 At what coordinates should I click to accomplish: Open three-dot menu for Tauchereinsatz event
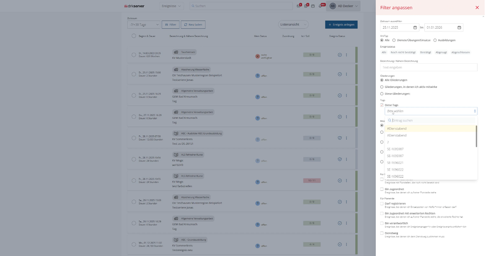coord(346,55)
